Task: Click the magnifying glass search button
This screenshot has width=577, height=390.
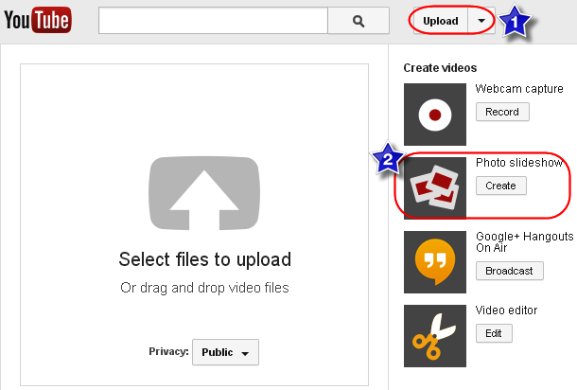Action: click(x=358, y=21)
